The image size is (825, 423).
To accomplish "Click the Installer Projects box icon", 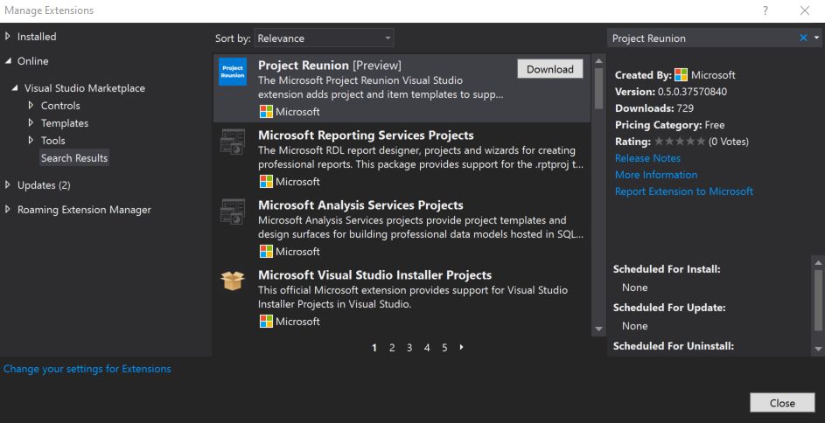I will pos(233,281).
